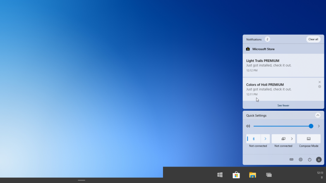The width and height of the screenshot is (326, 183).
Task: Dismiss the Colors of Holi PREMIUM notification
Action: (319, 82)
